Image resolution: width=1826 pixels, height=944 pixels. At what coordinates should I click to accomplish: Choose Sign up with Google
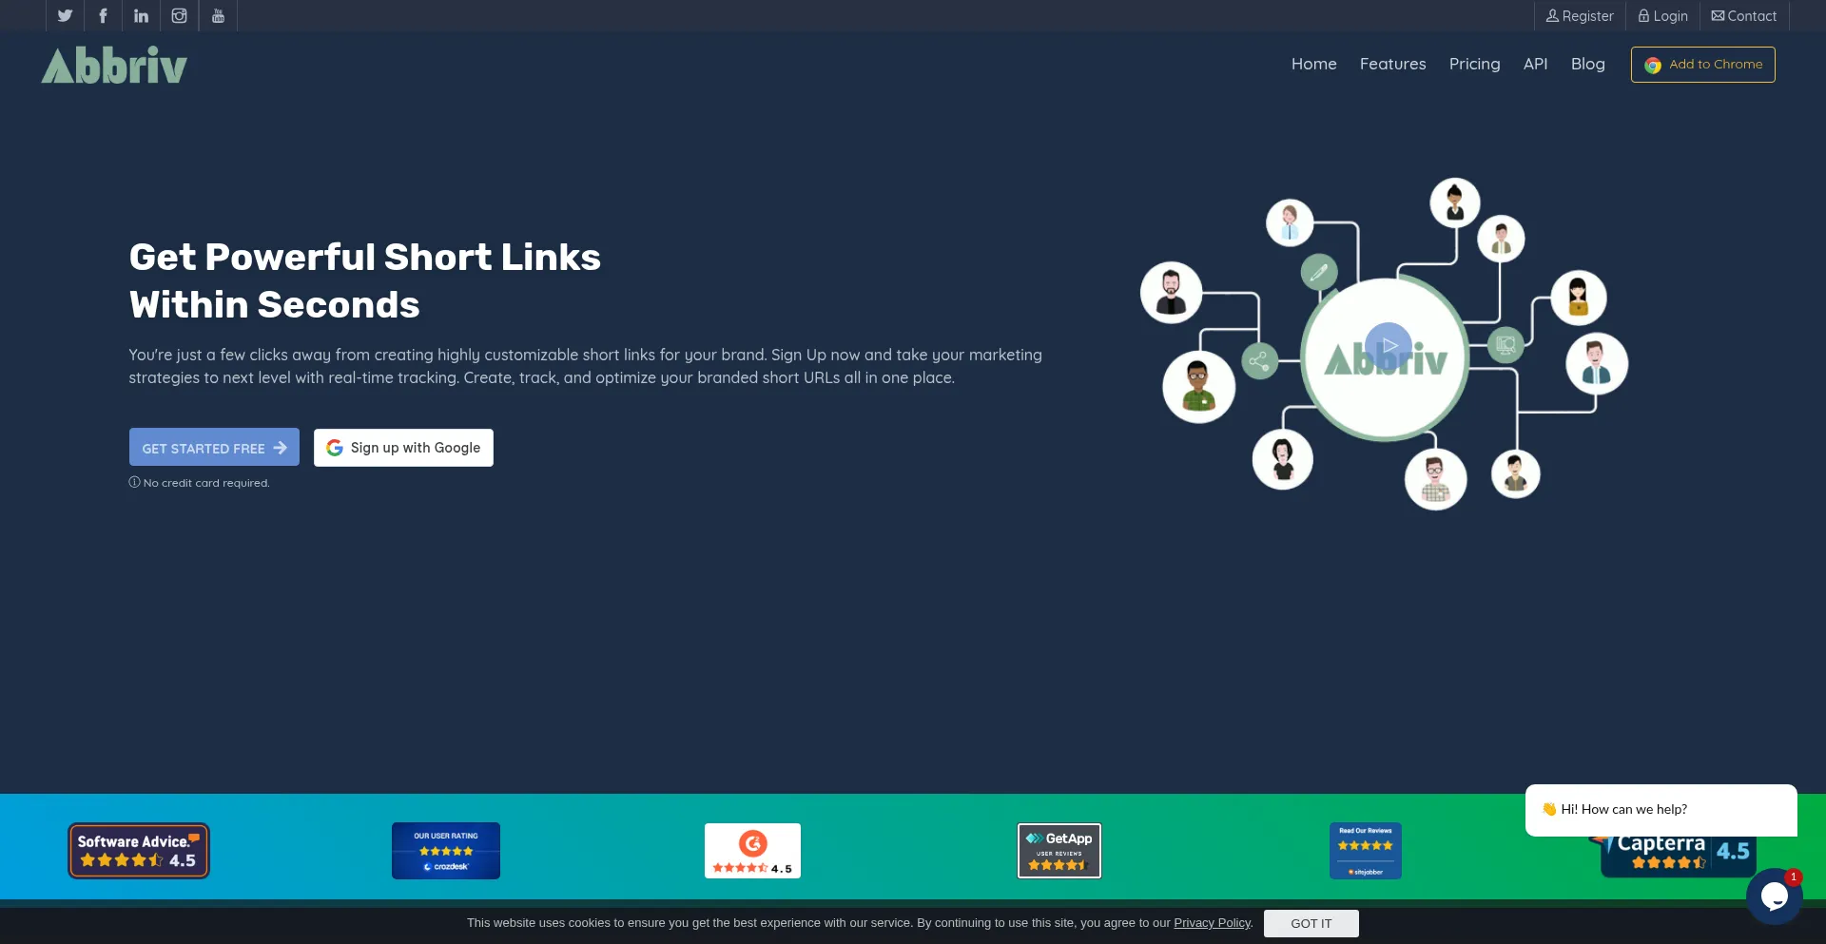click(403, 448)
